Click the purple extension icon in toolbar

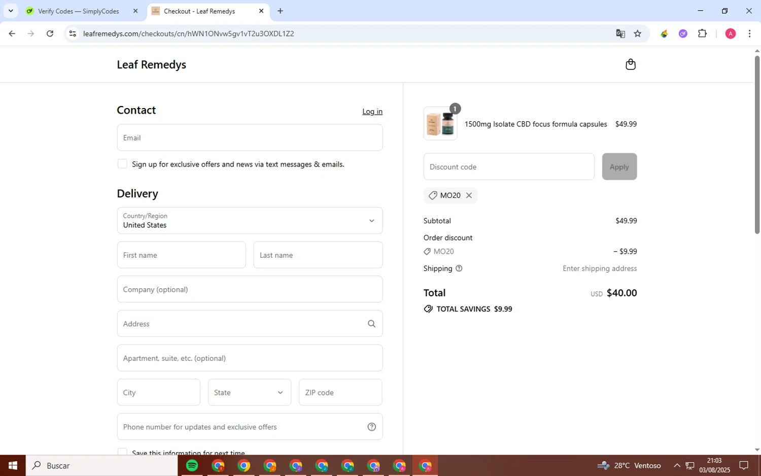pos(683,33)
